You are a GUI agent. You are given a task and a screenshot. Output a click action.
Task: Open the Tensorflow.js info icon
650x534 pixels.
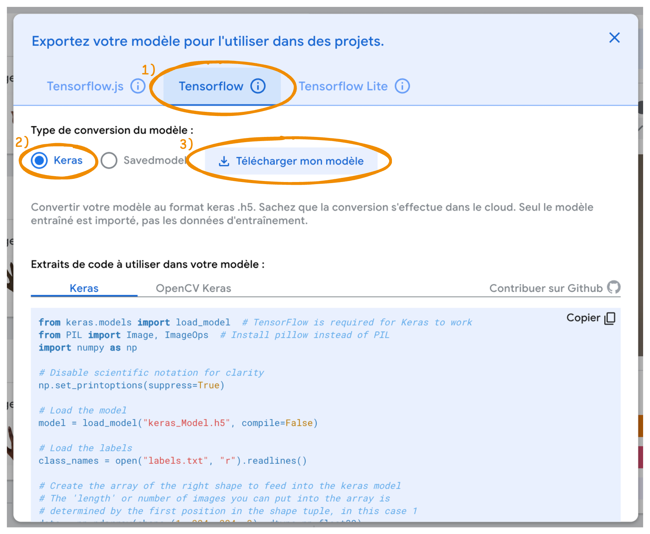(x=138, y=86)
